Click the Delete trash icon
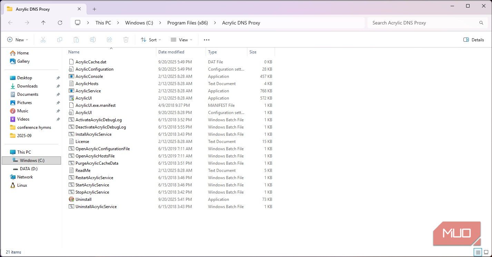This screenshot has height=257, width=492. 126,40
